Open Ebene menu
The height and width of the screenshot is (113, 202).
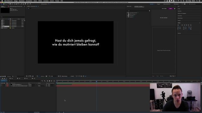click(35, 1)
